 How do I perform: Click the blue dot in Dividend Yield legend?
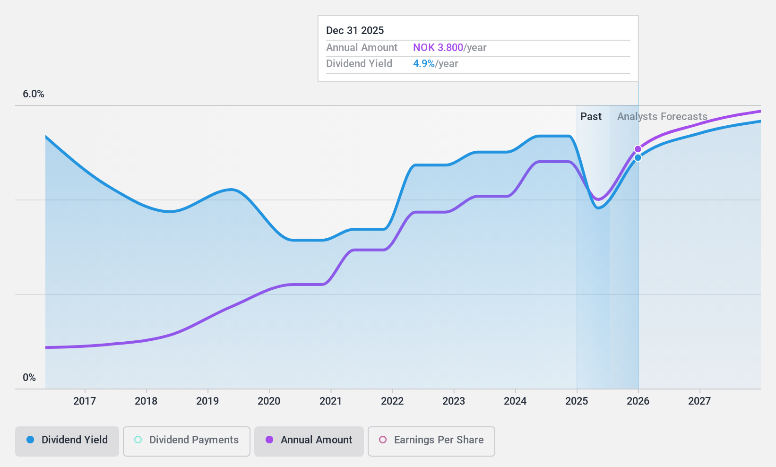pyautogui.click(x=30, y=440)
